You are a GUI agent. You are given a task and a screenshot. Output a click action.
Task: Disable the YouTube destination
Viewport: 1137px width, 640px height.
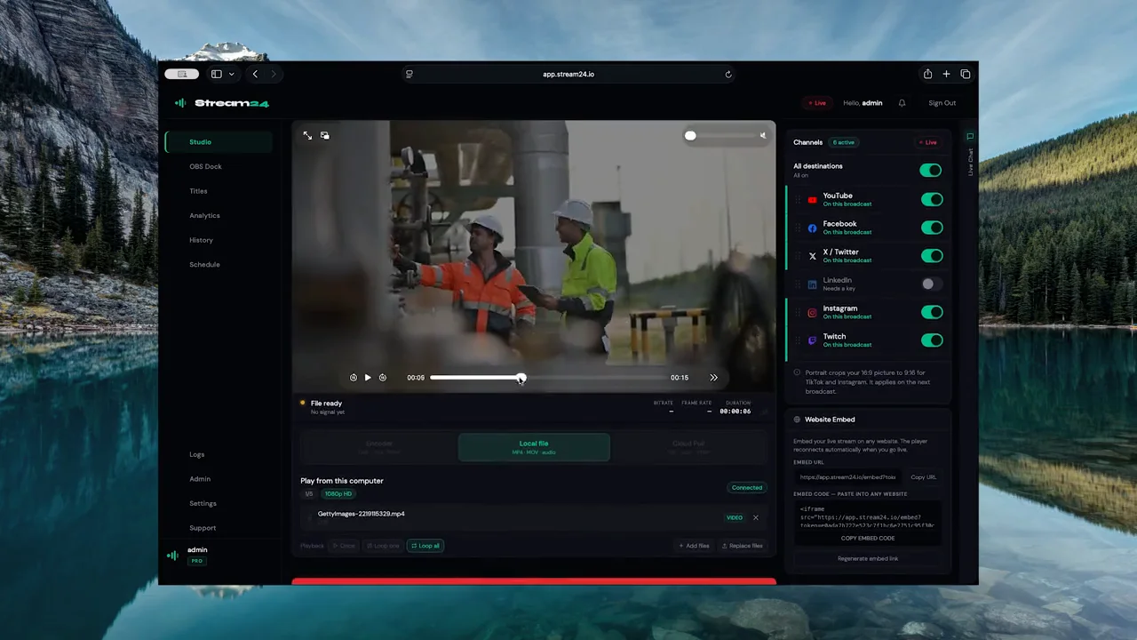point(932,199)
